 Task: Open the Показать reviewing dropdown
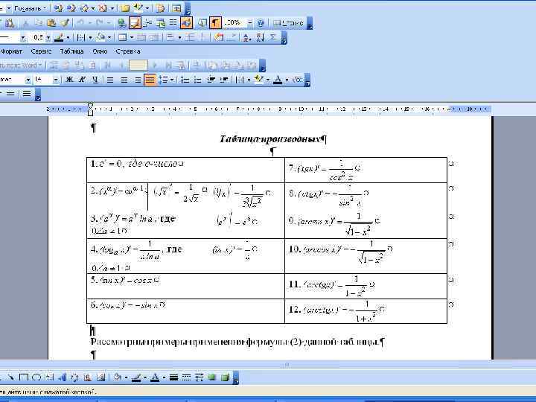tap(30, 8)
